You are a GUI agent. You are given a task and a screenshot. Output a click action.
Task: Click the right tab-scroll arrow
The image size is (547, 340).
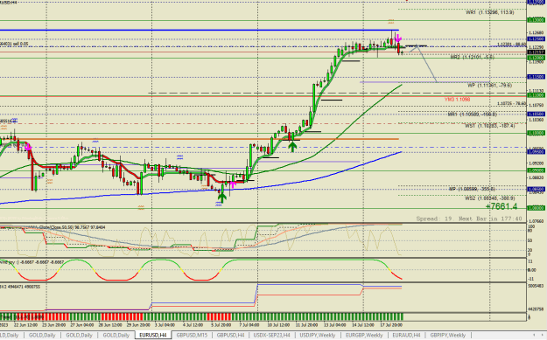pos(542,335)
